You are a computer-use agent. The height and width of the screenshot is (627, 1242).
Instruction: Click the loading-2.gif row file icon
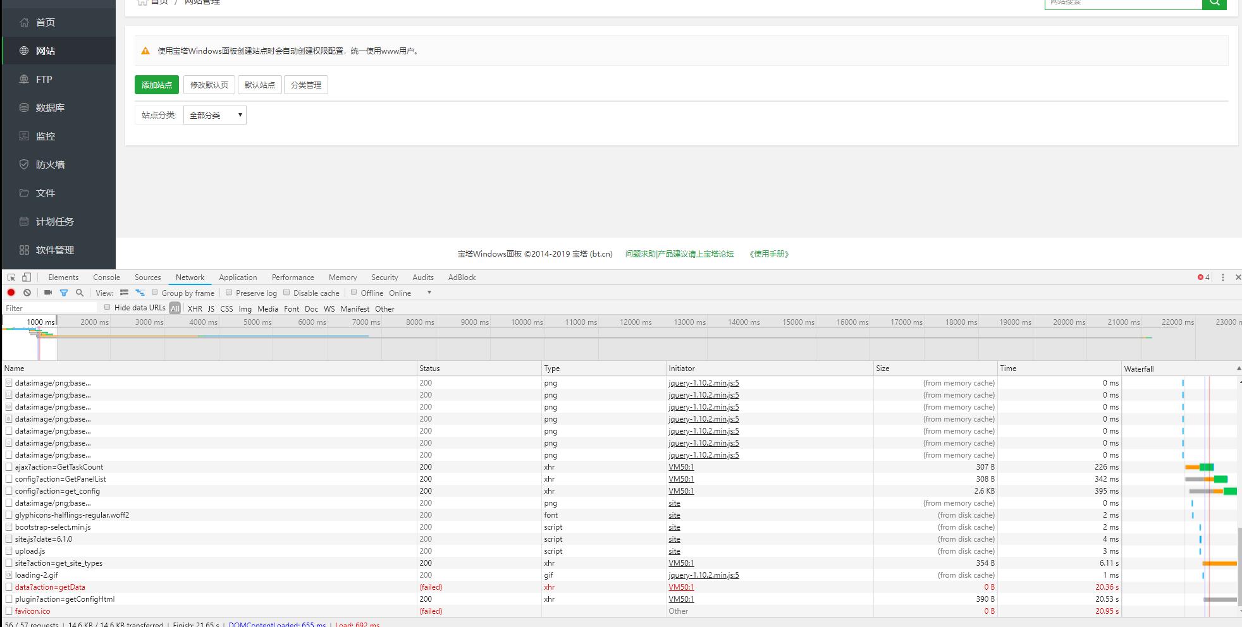pos(9,575)
